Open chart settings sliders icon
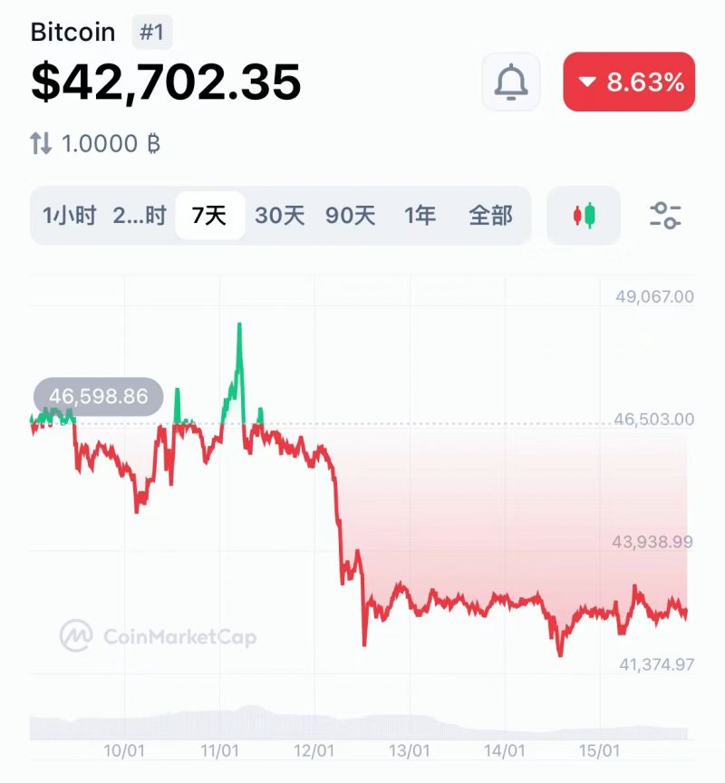The width and height of the screenshot is (725, 783). (x=665, y=216)
